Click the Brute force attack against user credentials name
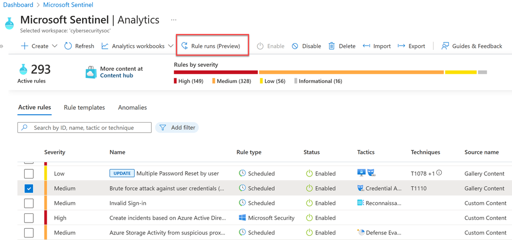 (x=167, y=188)
